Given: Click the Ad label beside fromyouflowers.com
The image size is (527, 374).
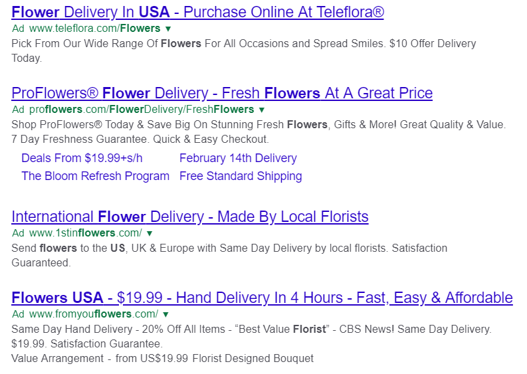Looking at the screenshot, I should click(18, 314).
